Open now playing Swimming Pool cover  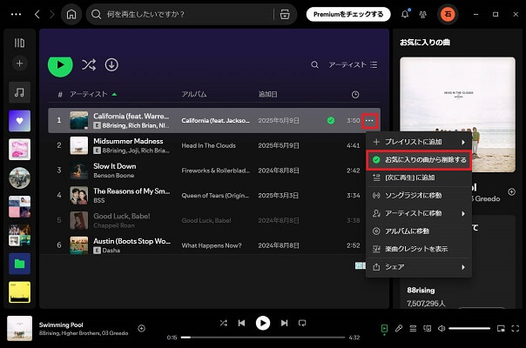(20, 328)
